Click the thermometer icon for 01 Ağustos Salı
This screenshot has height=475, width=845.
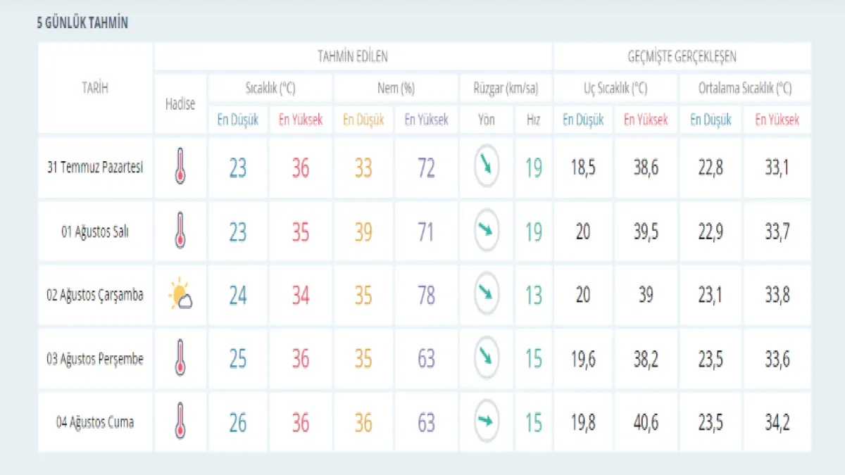coord(180,232)
